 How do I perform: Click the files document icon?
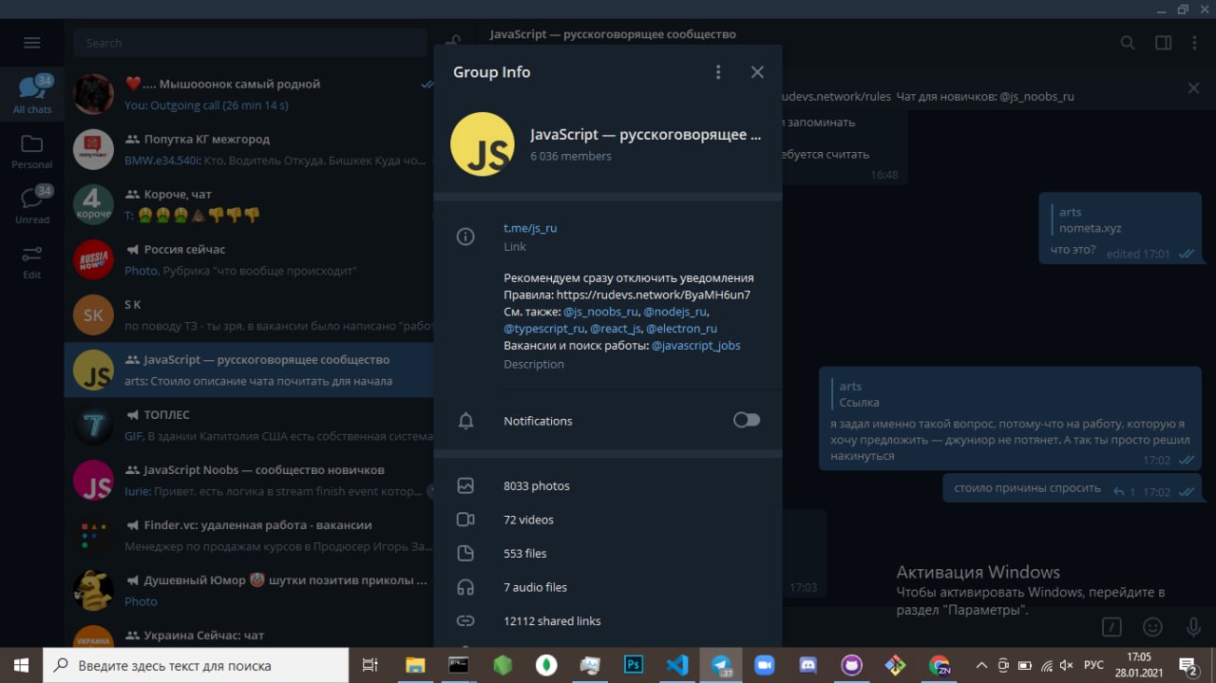[465, 553]
